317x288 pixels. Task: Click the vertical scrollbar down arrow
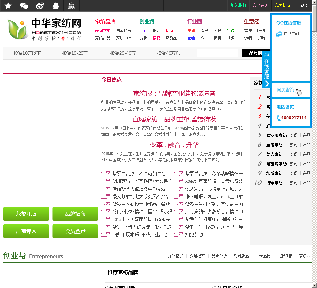pyautogui.click(x=314, y=285)
